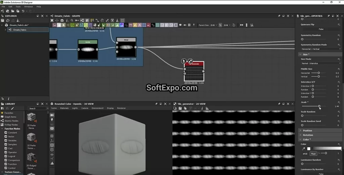Image resolution: width=344 pixels, height=175 pixels.
Task: Add a Blend node from node toolbar
Action: click(59, 25)
